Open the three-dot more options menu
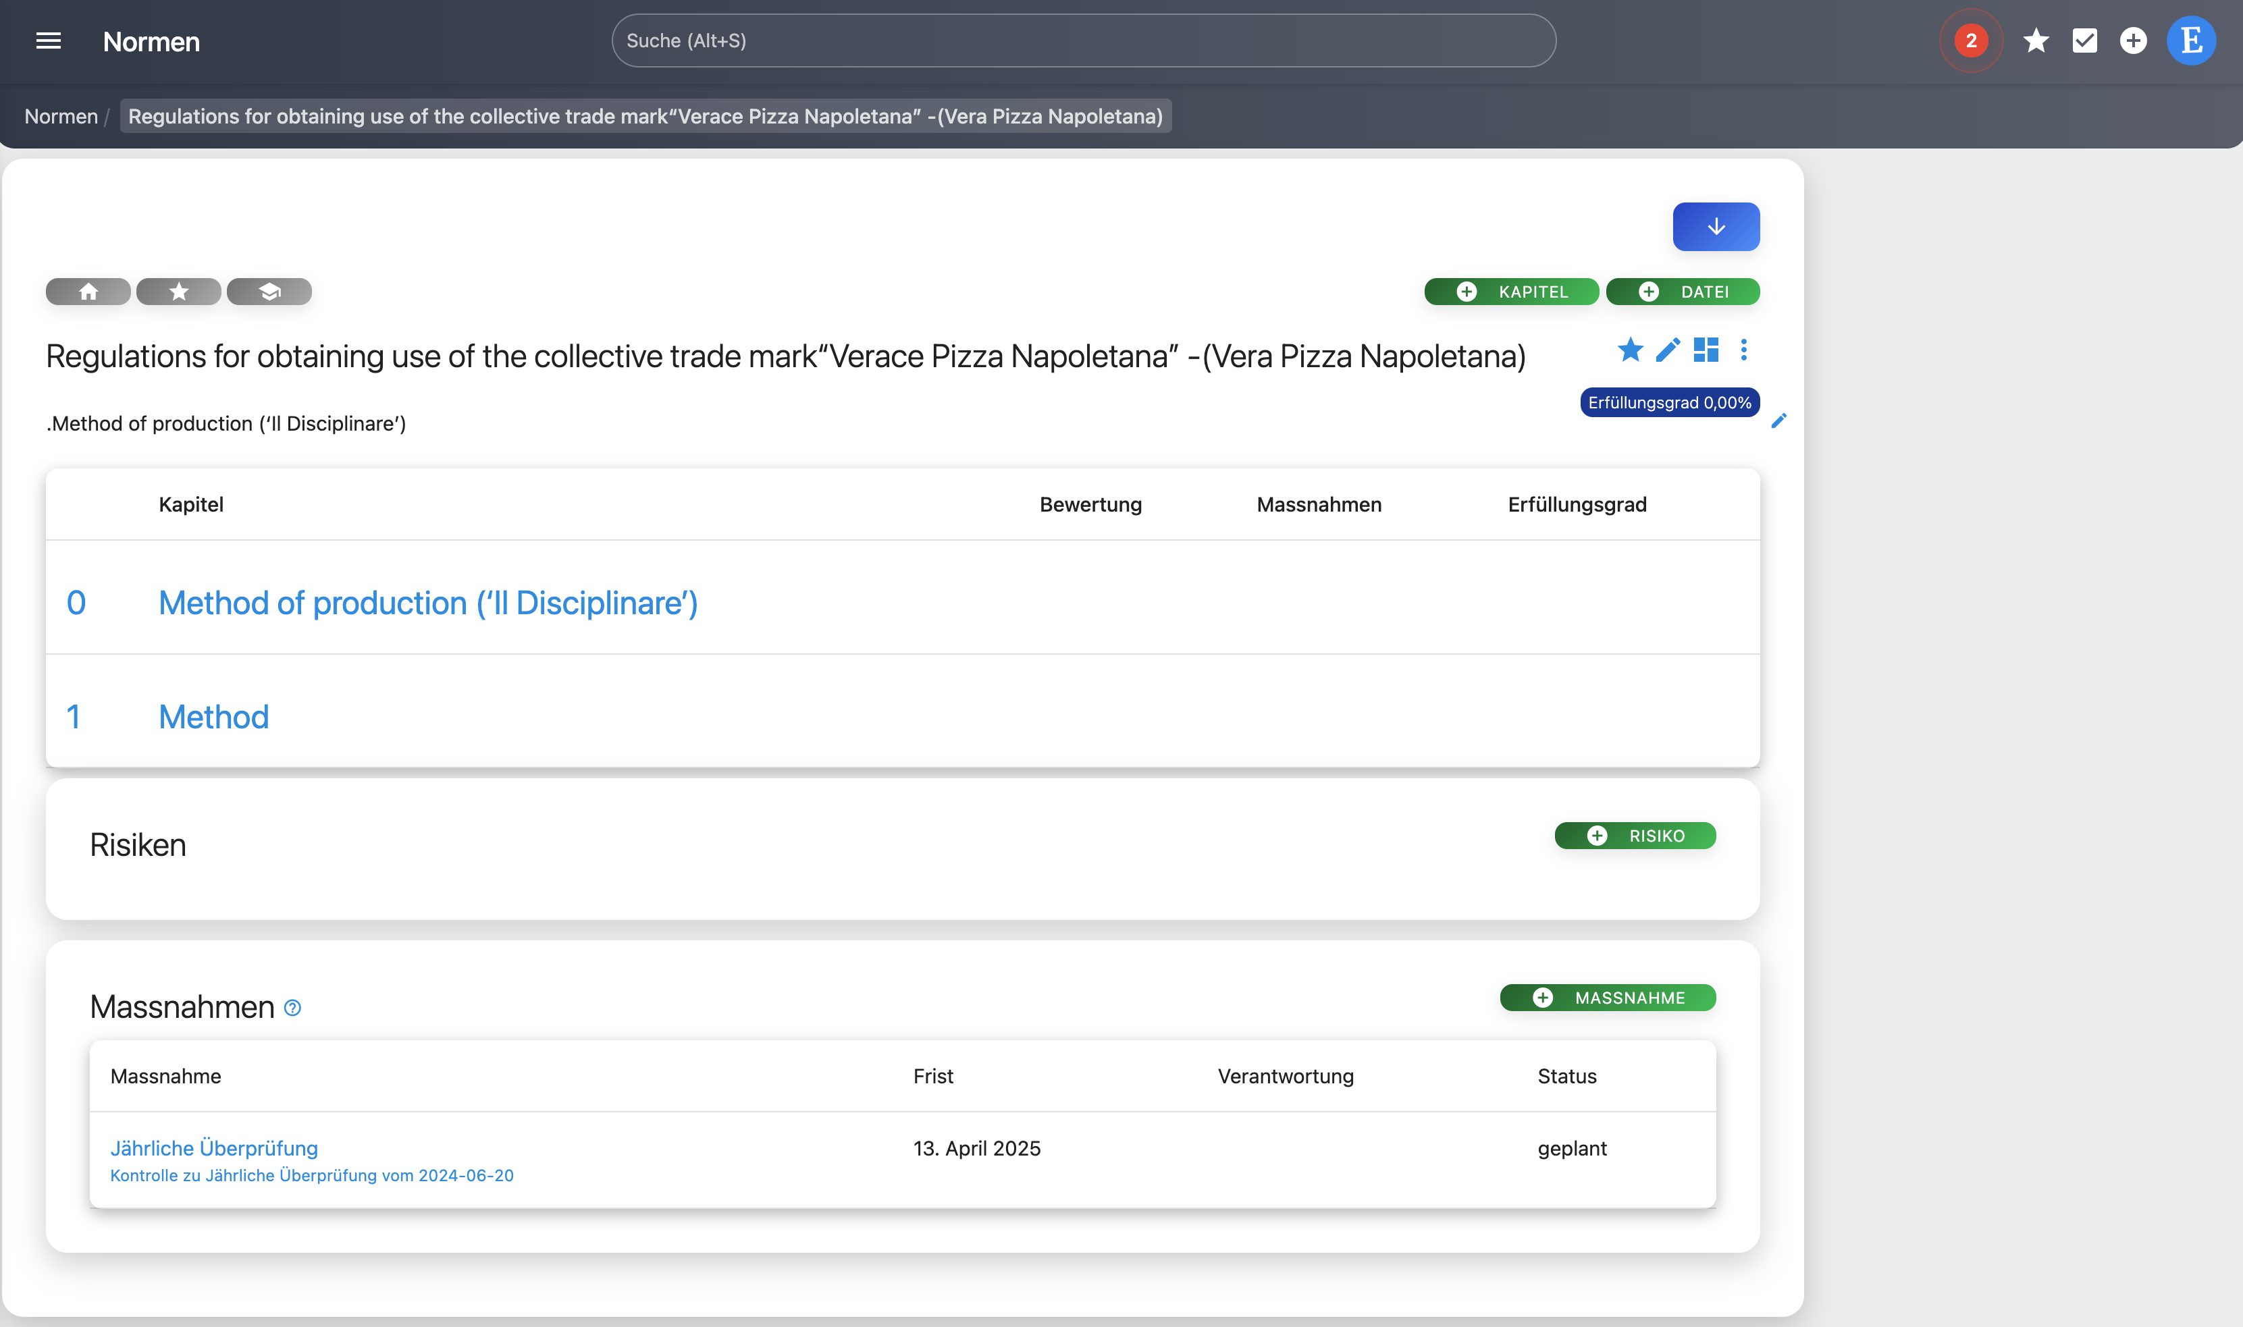The width and height of the screenshot is (2243, 1327). (x=1744, y=350)
